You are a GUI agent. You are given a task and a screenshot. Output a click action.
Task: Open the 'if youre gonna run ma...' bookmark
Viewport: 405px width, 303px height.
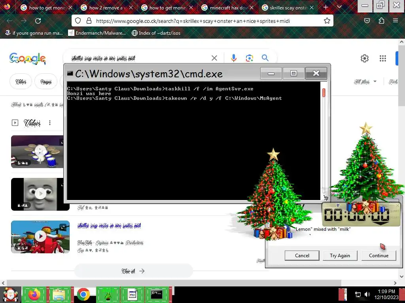point(34,33)
